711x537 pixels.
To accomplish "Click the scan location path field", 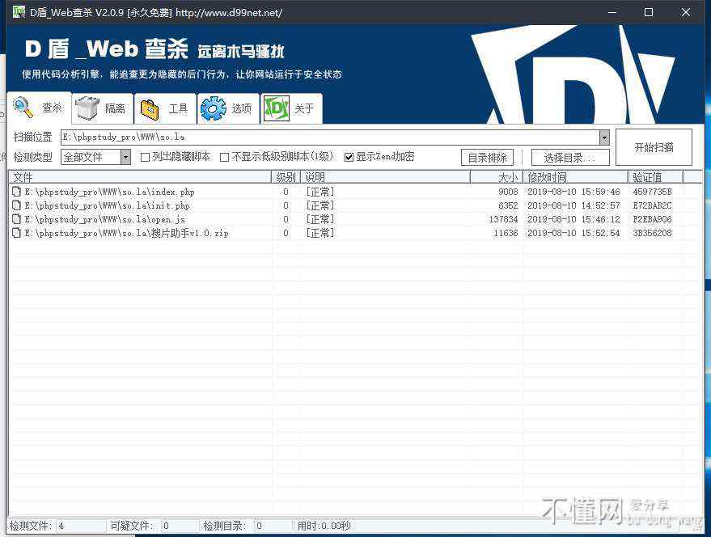I will 330,137.
